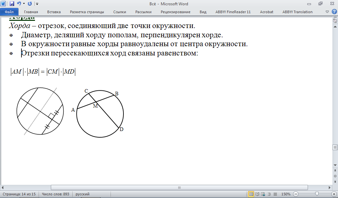Customize the Quick Access Toolbar dropdown
Screen dimensions: 338x198
tap(37, 4)
